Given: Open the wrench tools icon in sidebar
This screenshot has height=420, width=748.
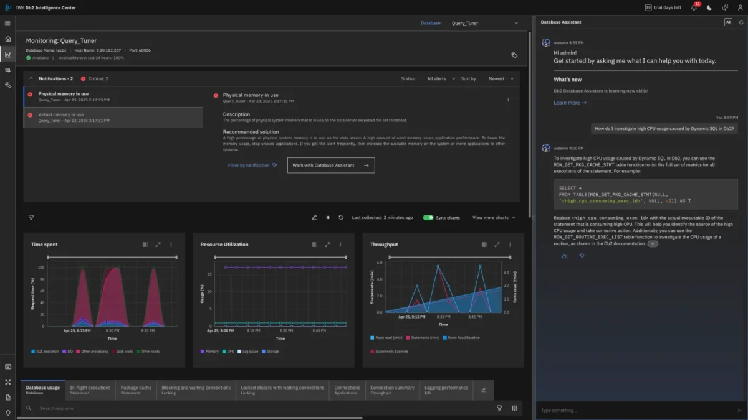Looking at the screenshot, I should point(7,85).
